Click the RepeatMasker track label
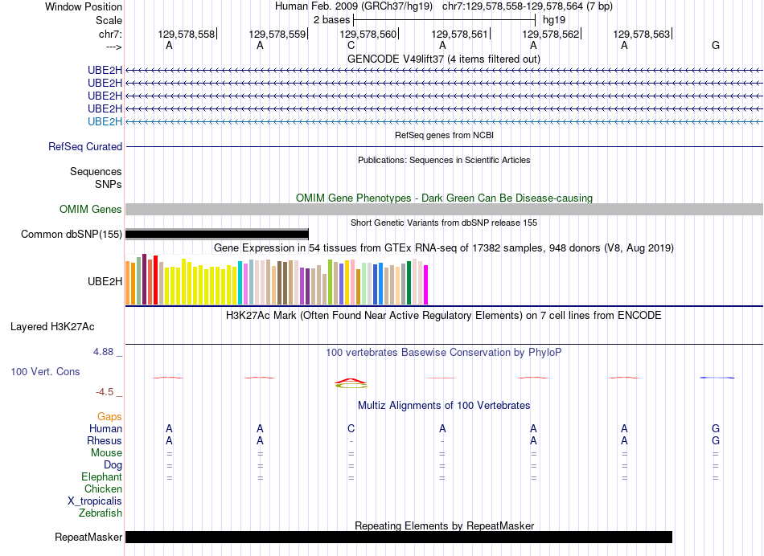 tap(88, 537)
